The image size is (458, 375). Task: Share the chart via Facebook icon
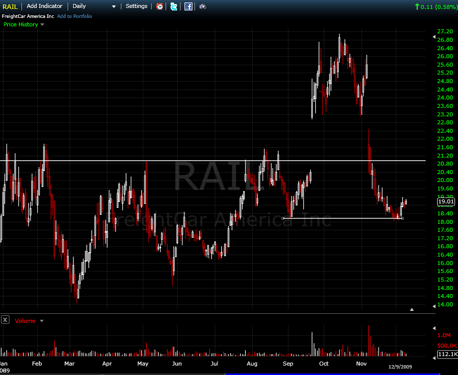[x=188, y=6]
